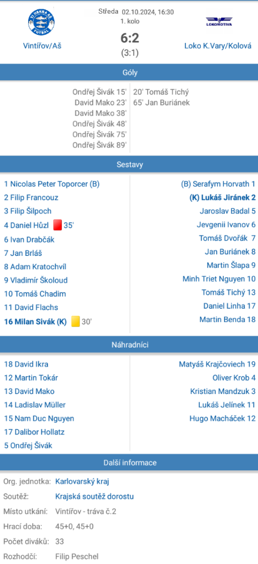Open substitute Matyáš Krajčoviech's profile

click(x=217, y=364)
